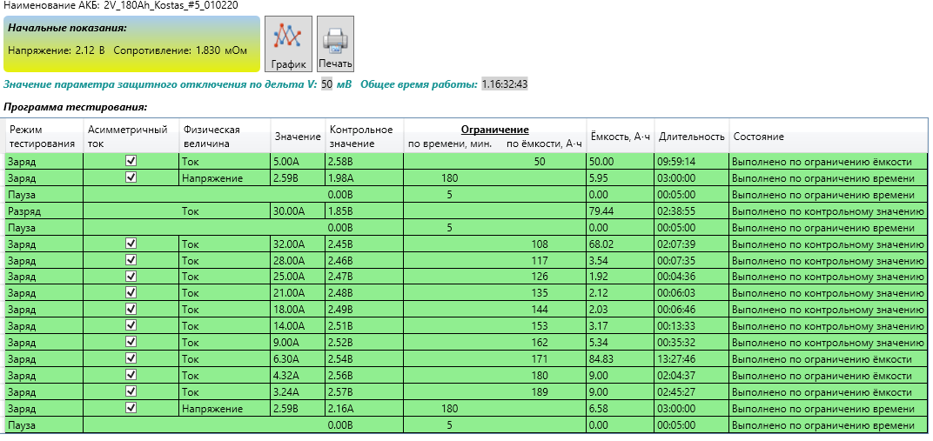Toggle the checkbox in the 14.00A row
The height and width of the screenshot is (441, 933).
click(x=131, y=325)
